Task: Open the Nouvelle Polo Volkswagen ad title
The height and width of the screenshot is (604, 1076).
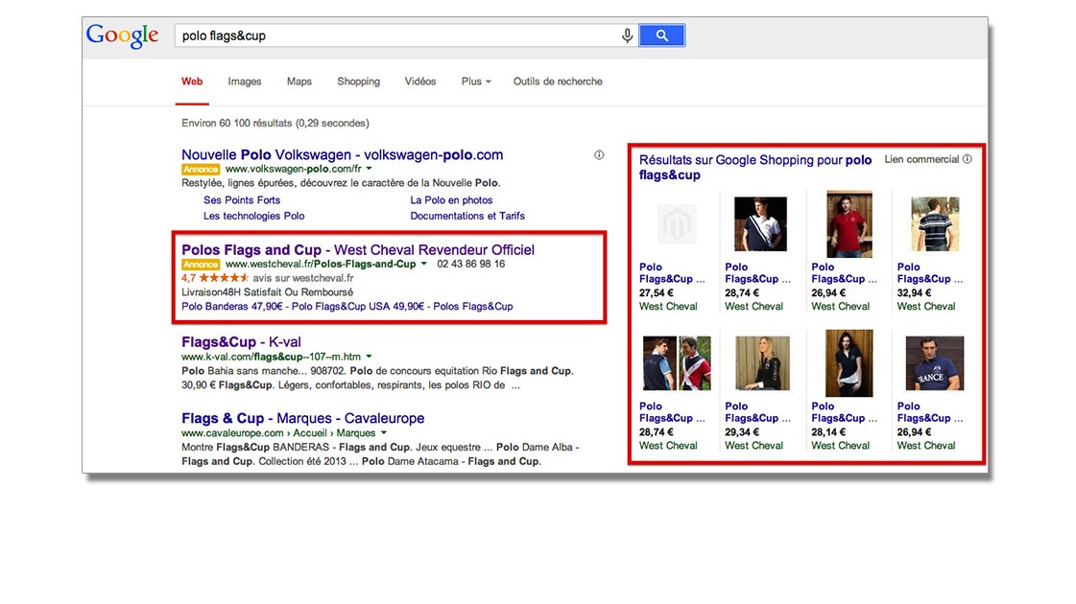Action: 343,155
